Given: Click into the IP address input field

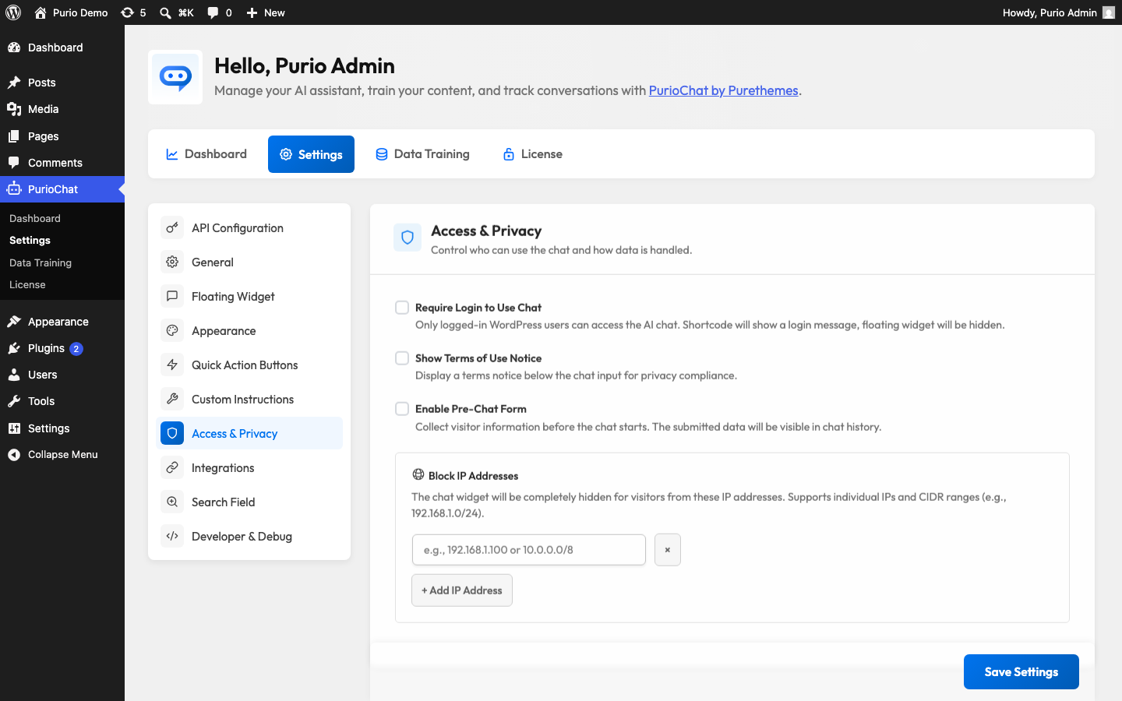Looking at the screenshot, I should (529, 550).
